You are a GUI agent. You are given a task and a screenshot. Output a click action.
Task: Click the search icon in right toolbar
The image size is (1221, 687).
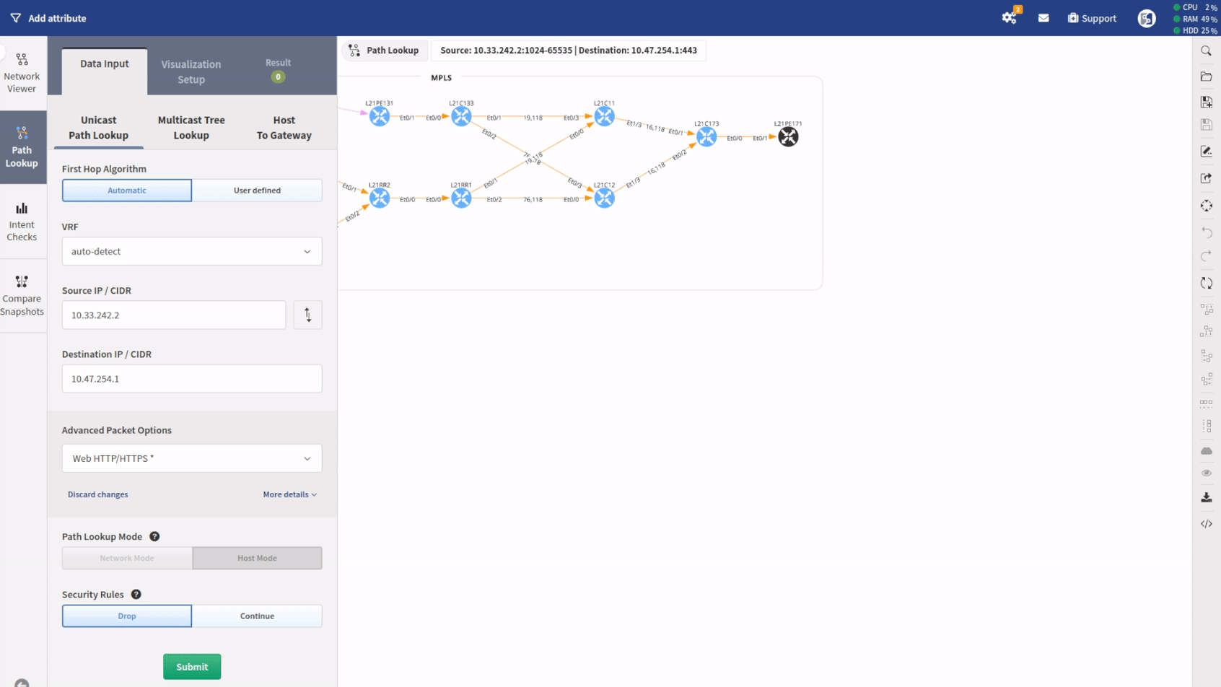(1206, 51)
